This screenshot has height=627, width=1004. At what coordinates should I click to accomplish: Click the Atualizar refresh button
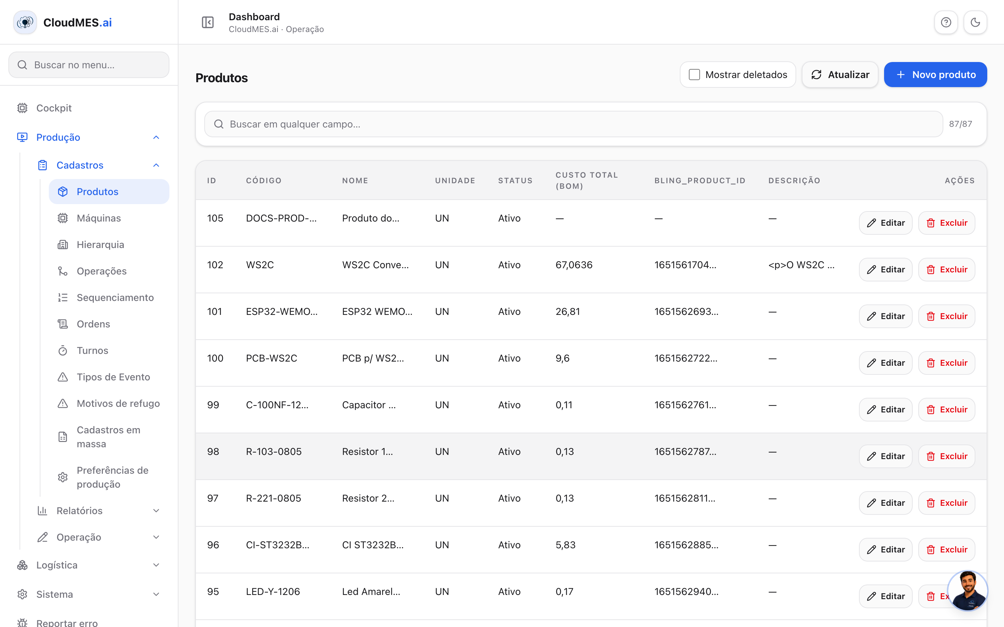tap(840, 75)
